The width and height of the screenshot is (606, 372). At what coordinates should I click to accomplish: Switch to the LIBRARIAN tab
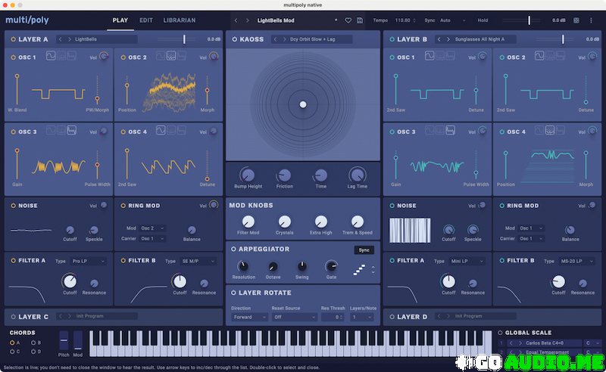[180, 20]
